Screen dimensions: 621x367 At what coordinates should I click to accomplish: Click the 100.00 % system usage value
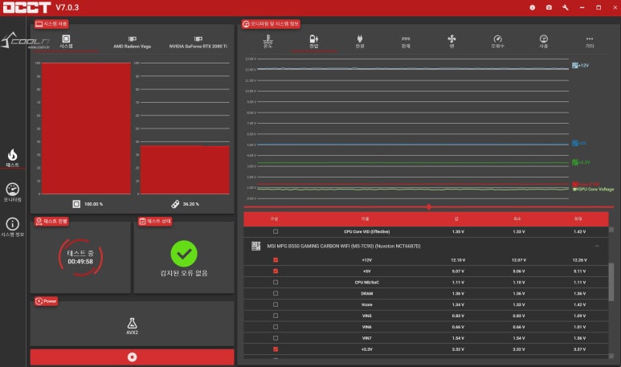(93, 204)
